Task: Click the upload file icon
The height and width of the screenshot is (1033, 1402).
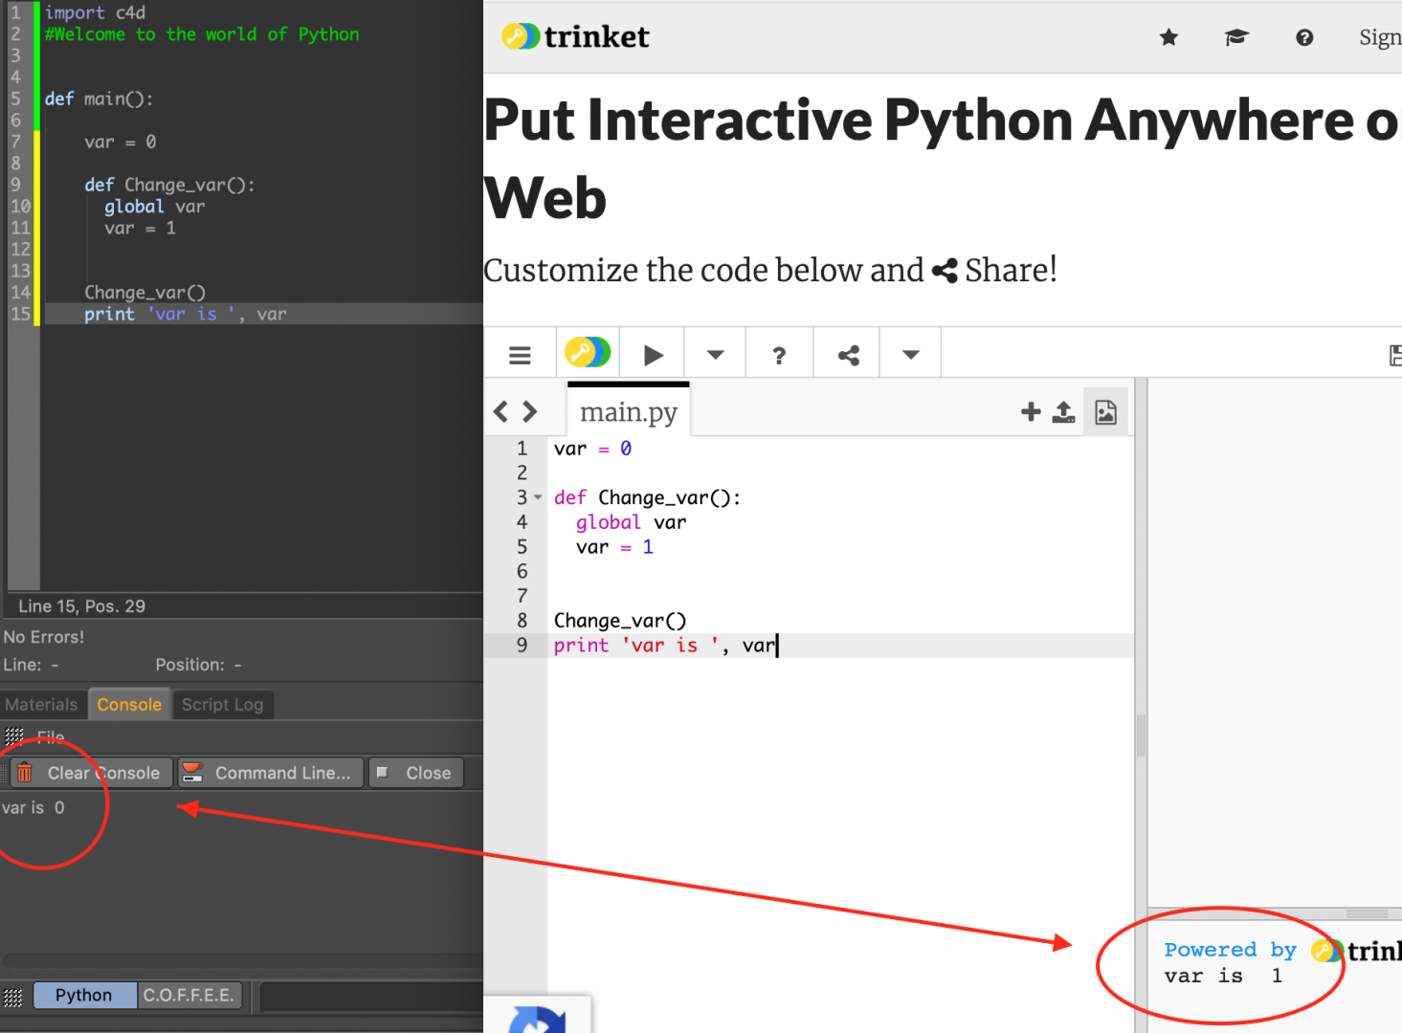Action: (1063, 412)
